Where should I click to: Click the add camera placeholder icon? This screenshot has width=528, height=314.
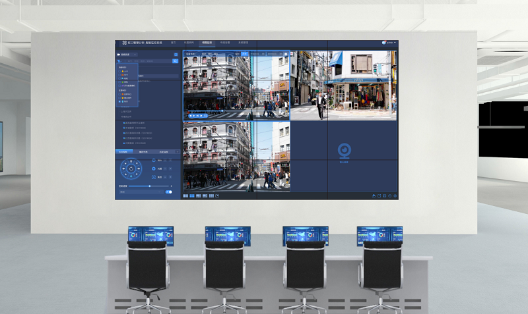[343, 151]
